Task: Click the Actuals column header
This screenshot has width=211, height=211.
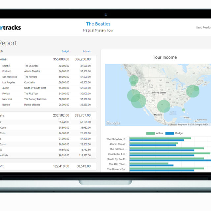Action: 86,51
